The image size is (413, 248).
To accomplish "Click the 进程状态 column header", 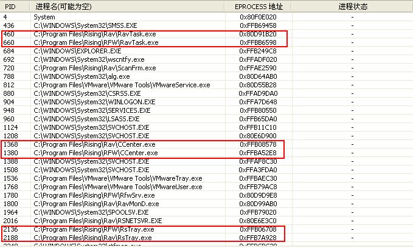I will (x=352, y=7).
